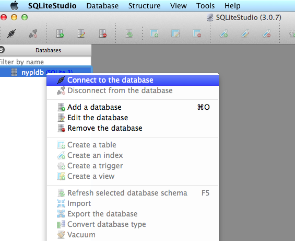Choose Create a table entry
Screen dimensions: 295x241
(x=133, y=145)
